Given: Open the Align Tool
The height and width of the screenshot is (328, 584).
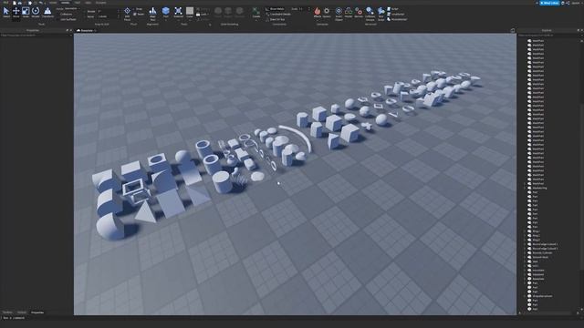Looking at the screenshot, I should click(152, 13).
